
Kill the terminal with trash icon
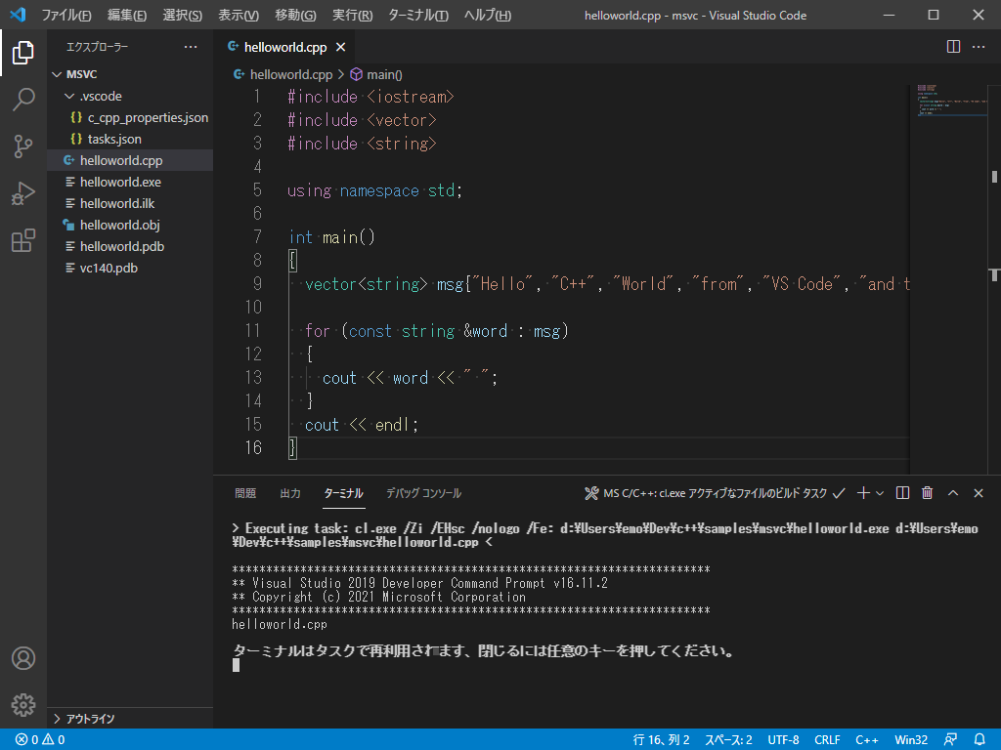coord(928,493)
